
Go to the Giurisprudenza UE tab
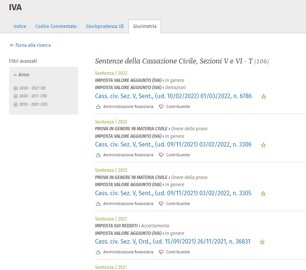(x=105, y=26)
